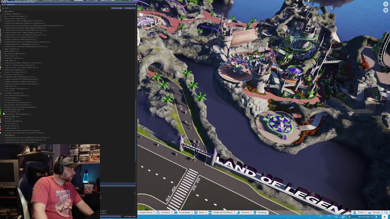
Task: Click the preset name field
Action: [x=70, y=5]
